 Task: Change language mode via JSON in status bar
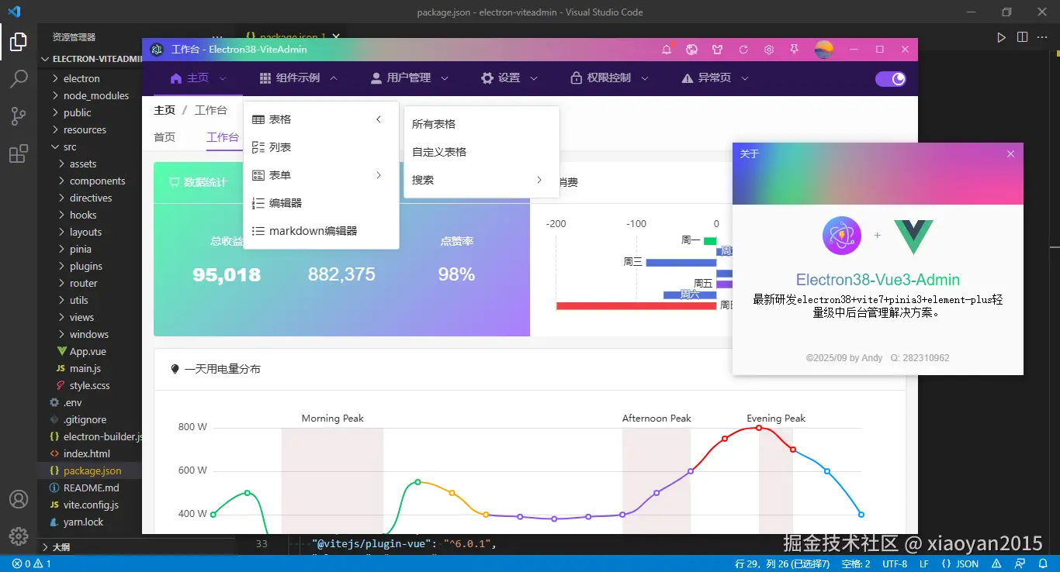click(x=958, y=563)
